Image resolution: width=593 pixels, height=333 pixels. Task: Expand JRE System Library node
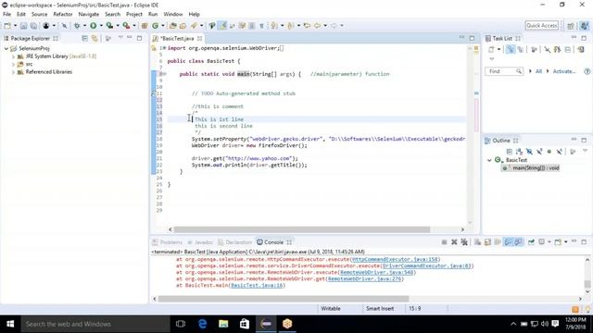click(14, 56)
